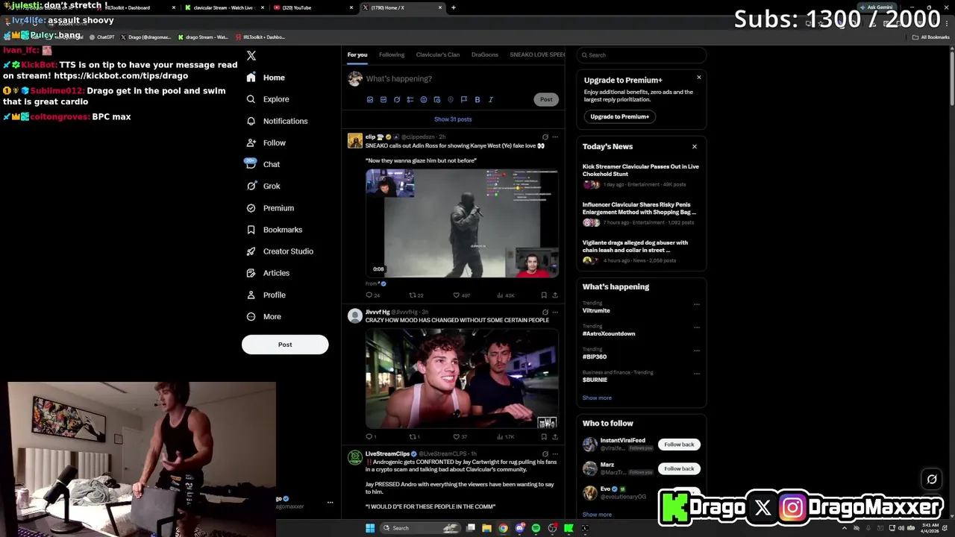
Task: Switch to the Following tab
Action: (x=392, y=54)
